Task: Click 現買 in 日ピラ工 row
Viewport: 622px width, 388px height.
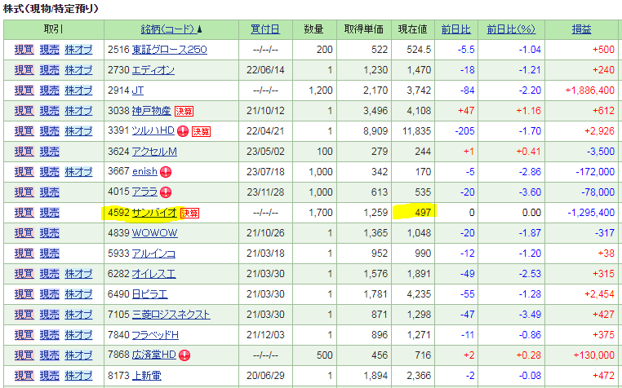Action: point(24,294)
